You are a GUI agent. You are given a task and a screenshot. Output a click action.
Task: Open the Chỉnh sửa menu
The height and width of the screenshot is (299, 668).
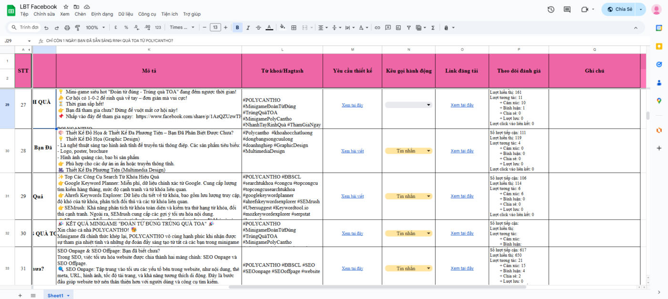pyautogui.click(x=44, y=14)
